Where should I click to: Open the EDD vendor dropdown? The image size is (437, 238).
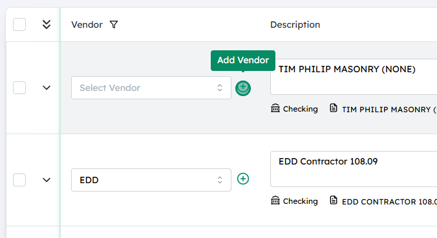tap(151, 180)
